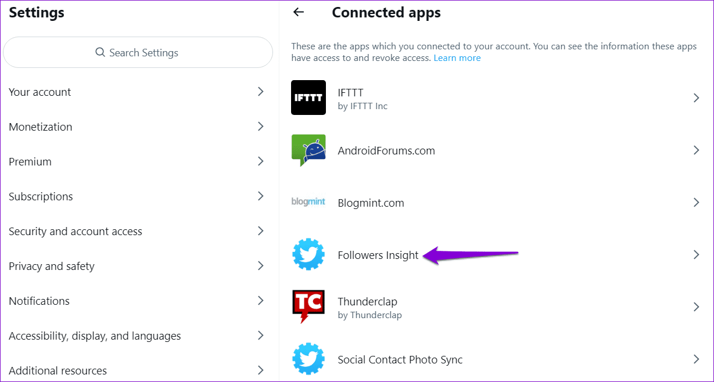
Task: Click the Thunderclap TC icon
Action: coord(308,307)
